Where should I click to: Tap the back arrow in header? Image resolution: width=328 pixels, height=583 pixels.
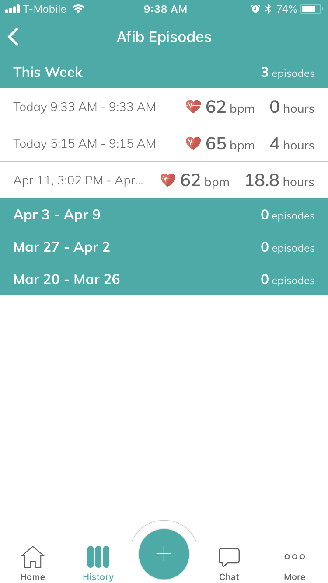[x=14, y=37]
